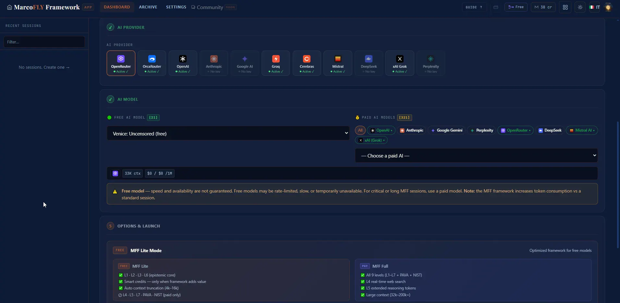This screenshot has height=303, width=620.
Task: Select the MFF Lite mode option
Action: (231, 280)
